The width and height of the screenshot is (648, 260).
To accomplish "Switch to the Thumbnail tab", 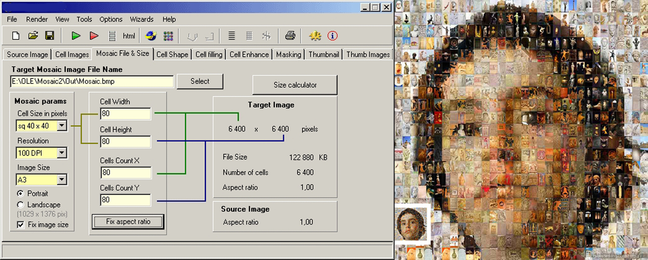I will [323, 55].
